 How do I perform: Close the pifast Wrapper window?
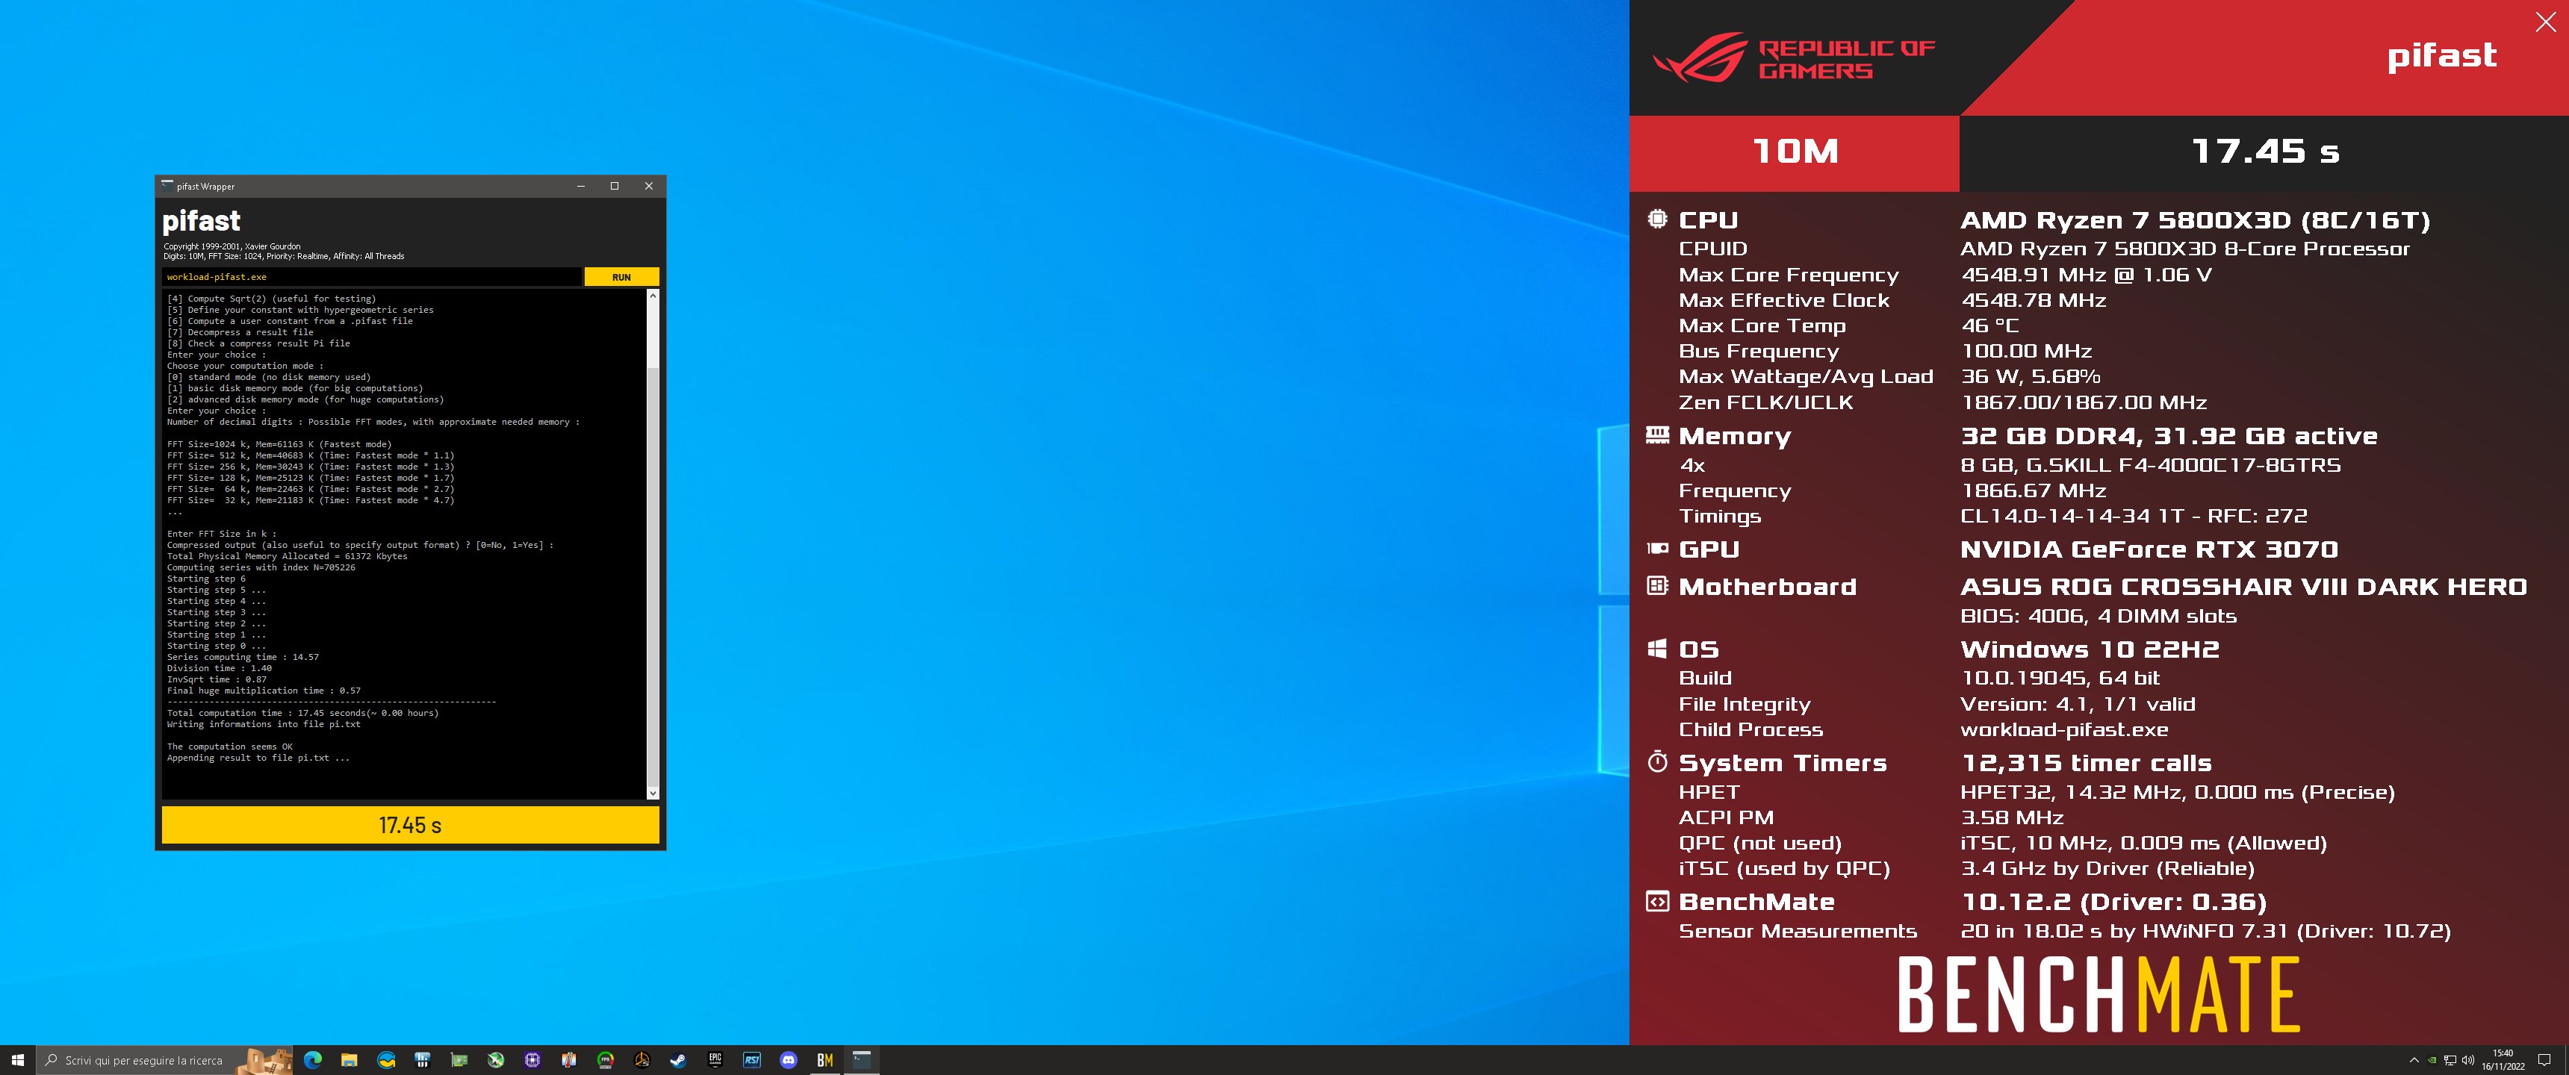coord(648,187)
